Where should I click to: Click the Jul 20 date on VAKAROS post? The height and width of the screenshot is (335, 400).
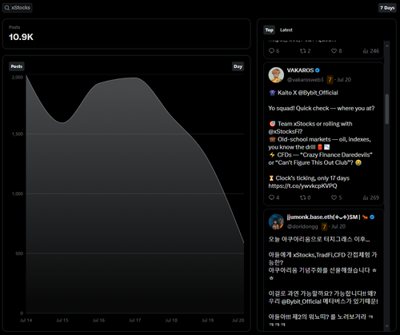click(x=344, y=80)
